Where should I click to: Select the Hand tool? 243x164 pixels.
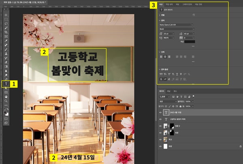6,97
